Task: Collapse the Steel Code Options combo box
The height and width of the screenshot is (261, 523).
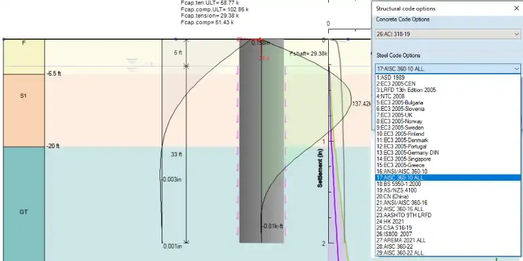Action: coord(516,69)
